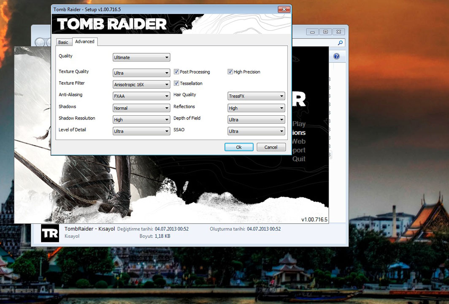Open the Quality preset dropdown
The width and height of the screenshot is (449, 304).
coord(141,57)
